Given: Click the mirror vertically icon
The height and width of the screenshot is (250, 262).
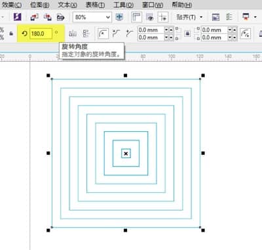Looking at the screenshot, I should [x=86, y=33].
